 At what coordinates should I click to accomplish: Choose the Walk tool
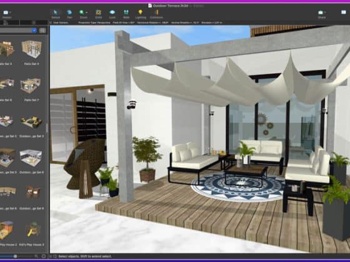[x=126, y=14]
